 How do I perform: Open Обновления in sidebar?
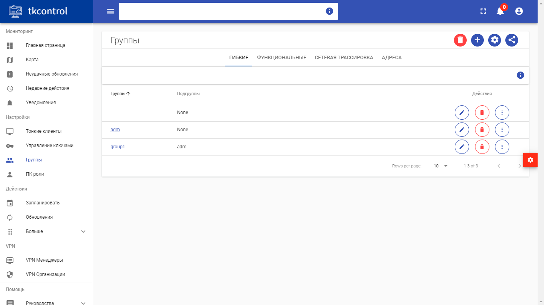pos(46,217)
